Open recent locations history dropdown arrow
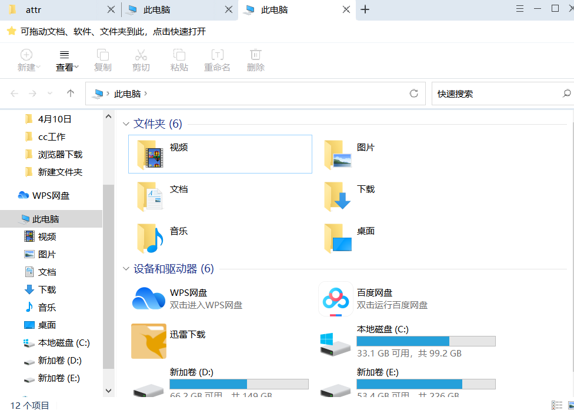 point(51,94)
